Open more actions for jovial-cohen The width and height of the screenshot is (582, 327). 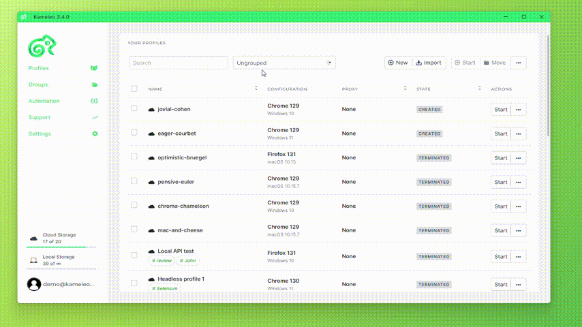point(519,110)
